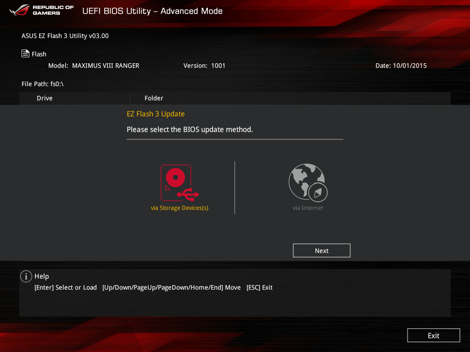Click the '[ESC] Exit' help hint
Image resolution: width=470 pixels, height=352 pixels.
pos(259,287)
